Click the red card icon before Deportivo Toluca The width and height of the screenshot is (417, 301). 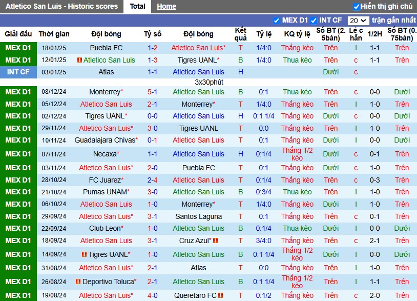78,282
